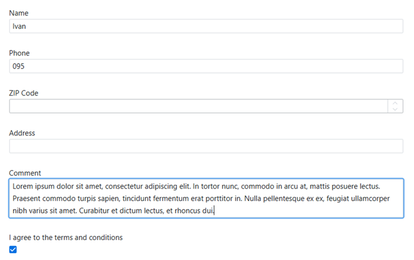Uncheck the terms and conditions checkbox
414x260 pixels.
coord(13,249)
